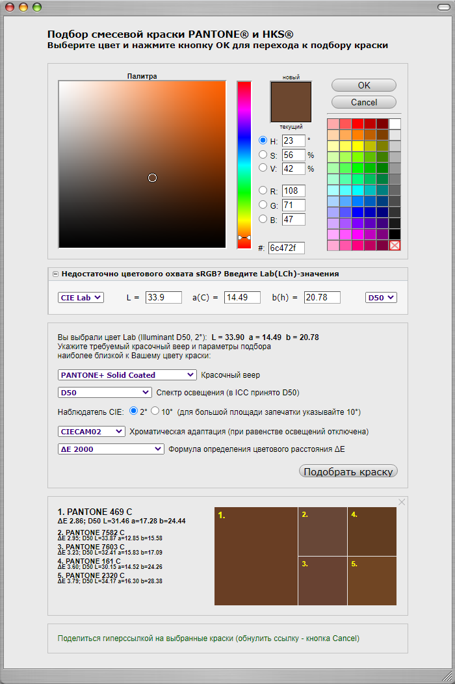Click the Подобрать краску button
The height and width of the screenshot is (684, 455).
pos(348,471)
